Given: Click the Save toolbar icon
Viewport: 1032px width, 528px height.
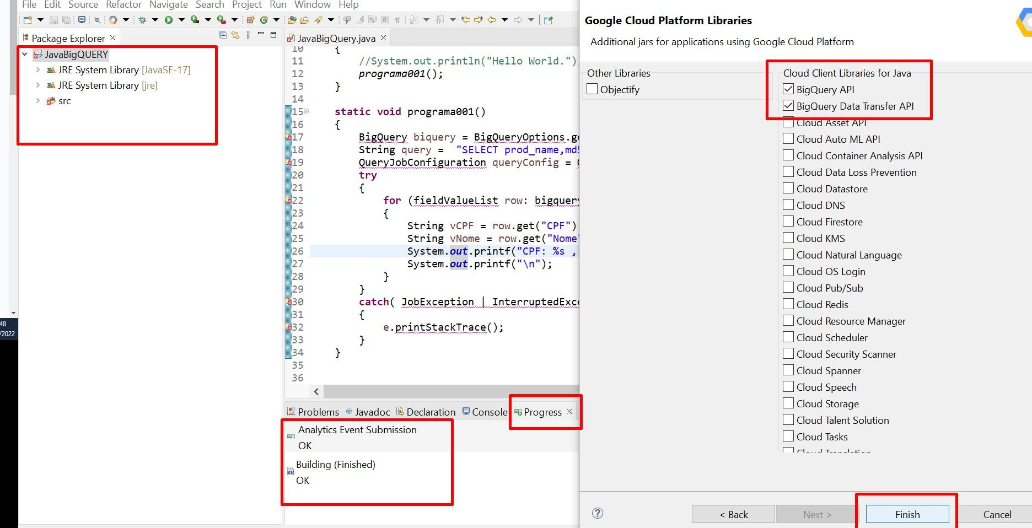Looking at the screenshot, I should pyautogui.click(x=53, y=20).
